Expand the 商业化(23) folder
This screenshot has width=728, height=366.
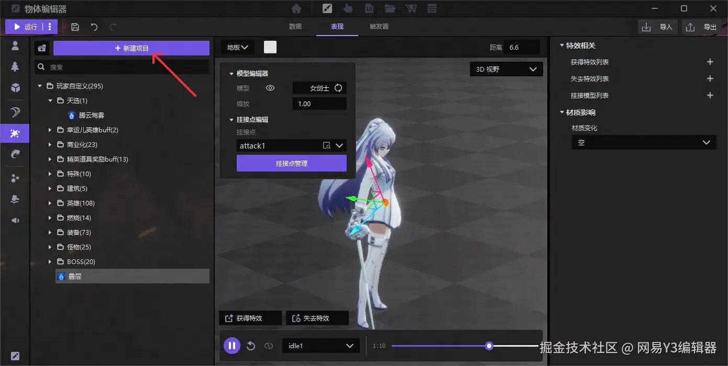[x=50, y=144]
